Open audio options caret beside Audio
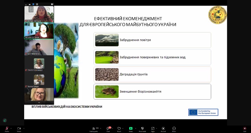This screenshot has width=251, height=133. (11, 128)
